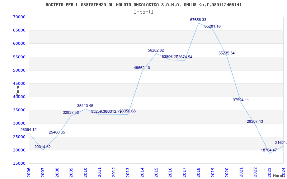
Task: Select the 2013 year label
Action: 128,172
